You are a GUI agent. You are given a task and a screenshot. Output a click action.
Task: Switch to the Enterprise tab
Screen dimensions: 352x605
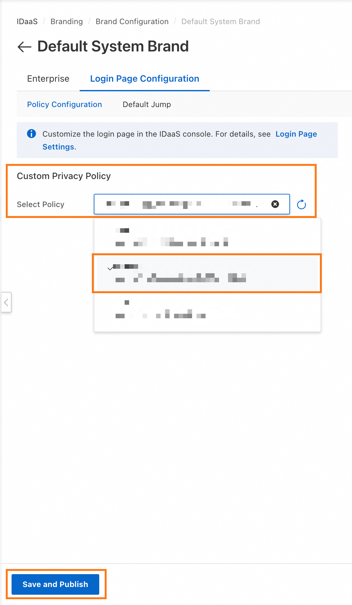pos(48,79)
